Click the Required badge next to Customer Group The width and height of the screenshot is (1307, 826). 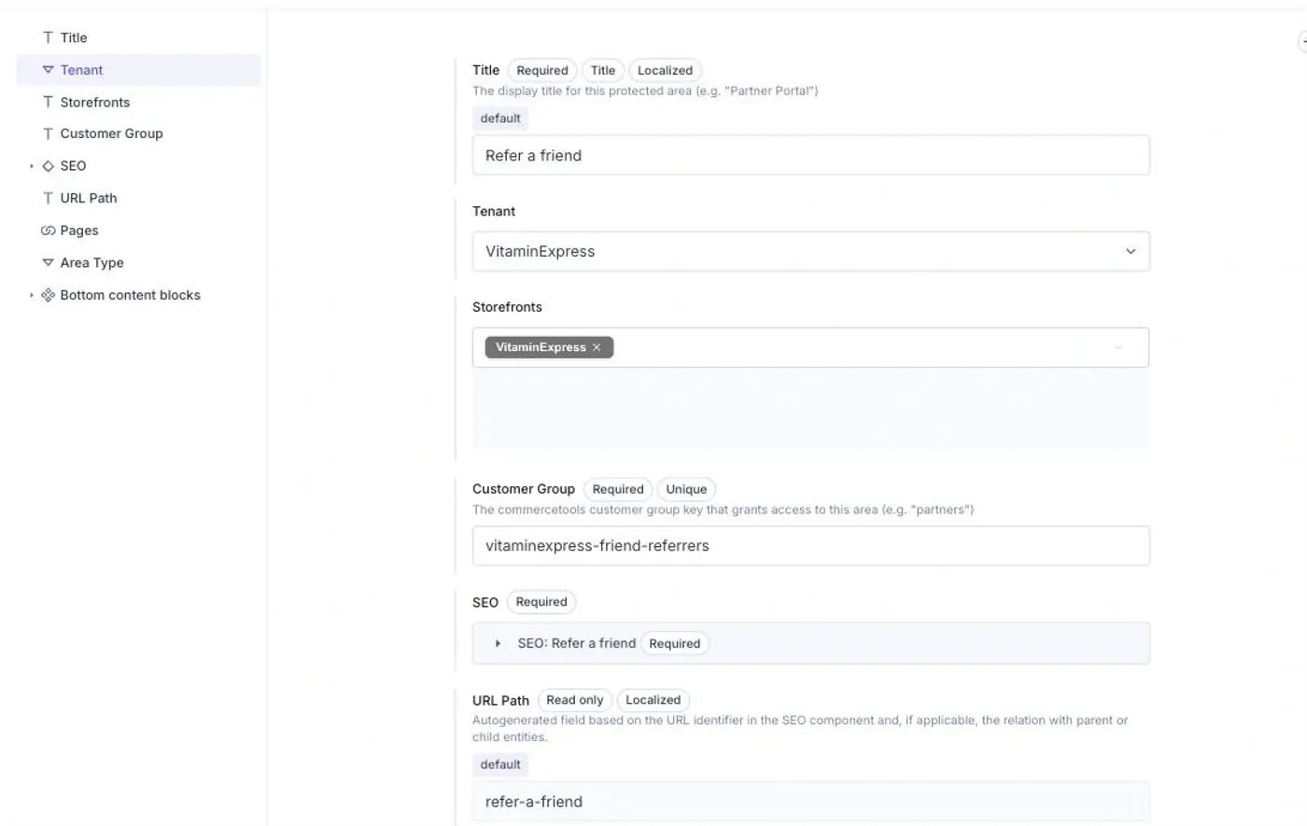[x=618, y=489]
